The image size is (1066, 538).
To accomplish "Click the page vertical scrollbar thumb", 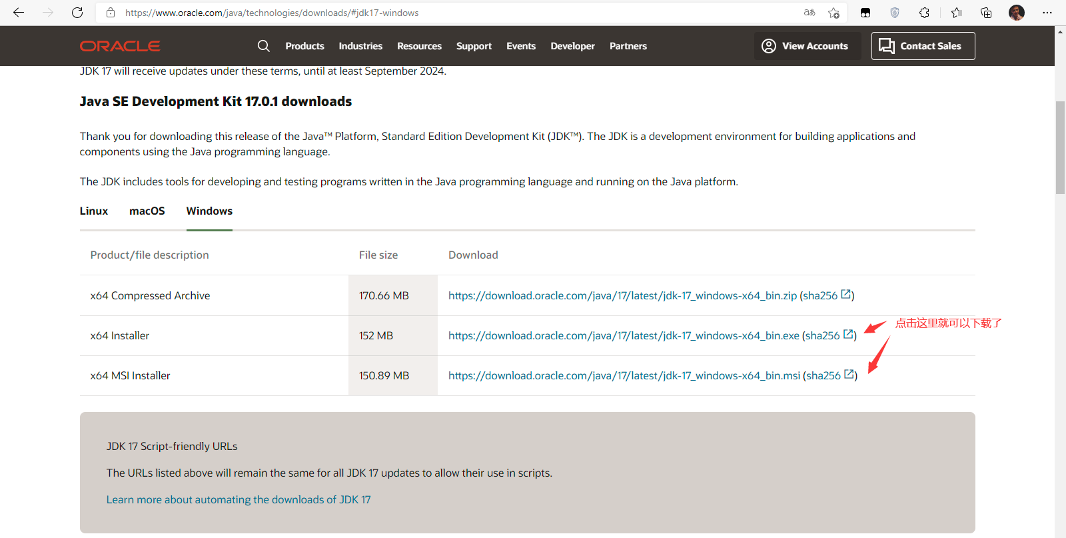I will tap(1060, 147).
